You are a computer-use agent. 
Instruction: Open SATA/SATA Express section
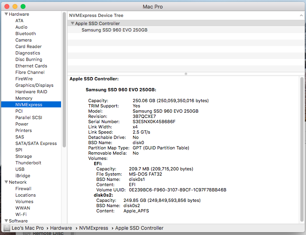point(36,143)
